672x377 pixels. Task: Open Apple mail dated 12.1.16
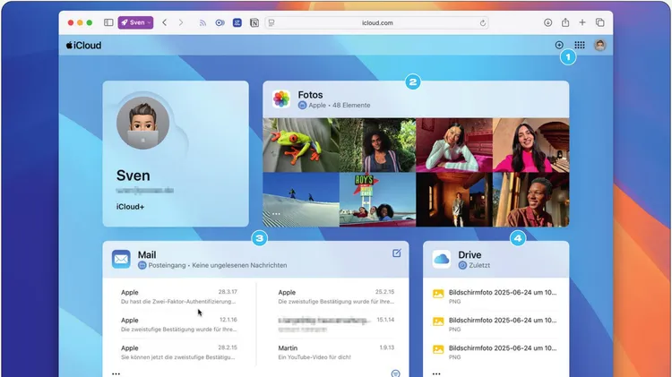(178, 324)
